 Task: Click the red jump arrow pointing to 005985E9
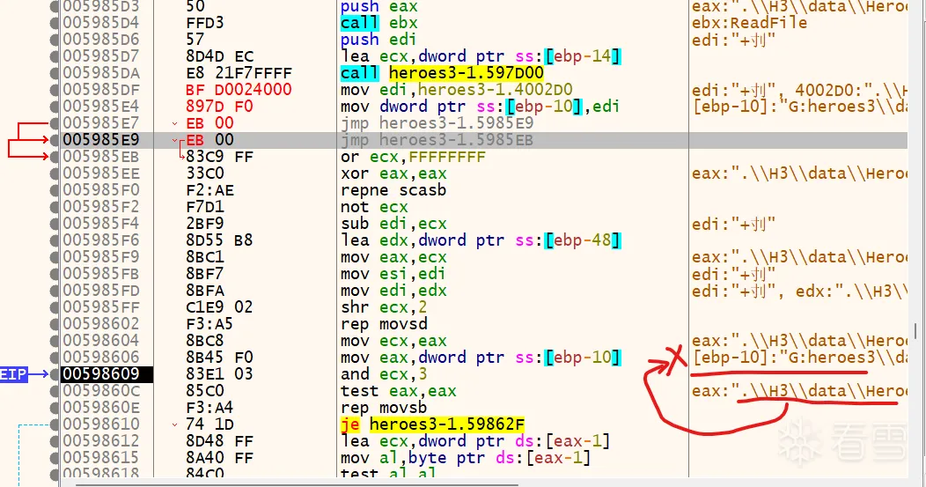(33, 140)
